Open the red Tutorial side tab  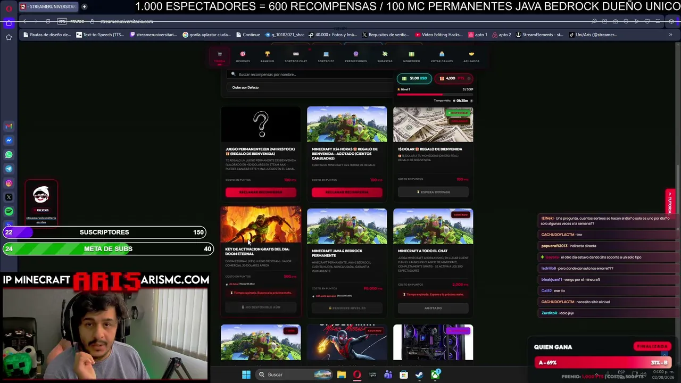[670, 202]
